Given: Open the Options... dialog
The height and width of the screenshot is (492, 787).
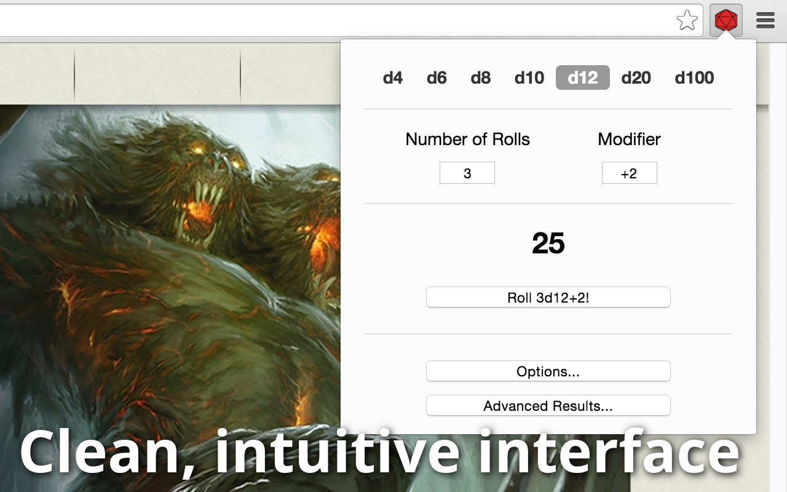Looking at the screenshot, I should pos(548,371).
